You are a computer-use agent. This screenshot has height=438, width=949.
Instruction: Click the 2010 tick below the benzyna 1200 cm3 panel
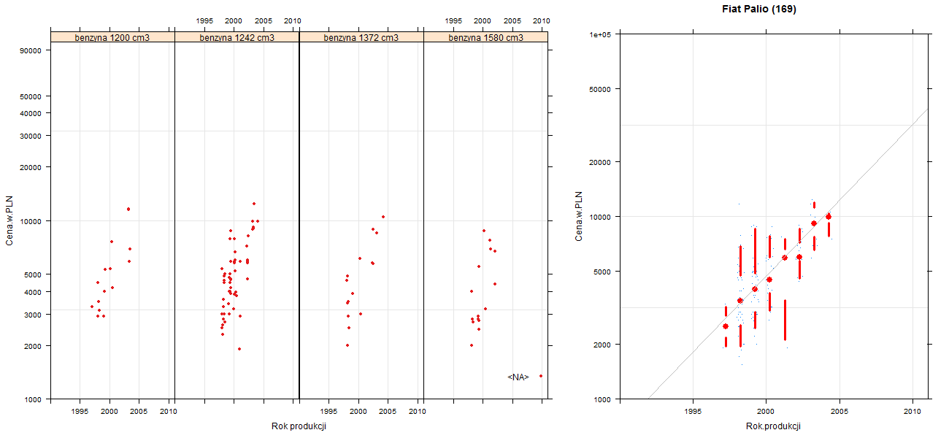[x=169, y=412]
